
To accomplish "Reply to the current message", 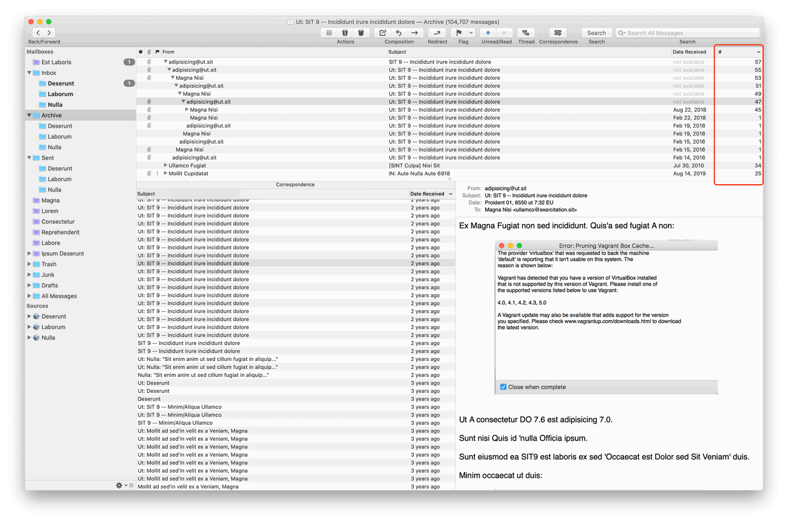I will [399, 33].
